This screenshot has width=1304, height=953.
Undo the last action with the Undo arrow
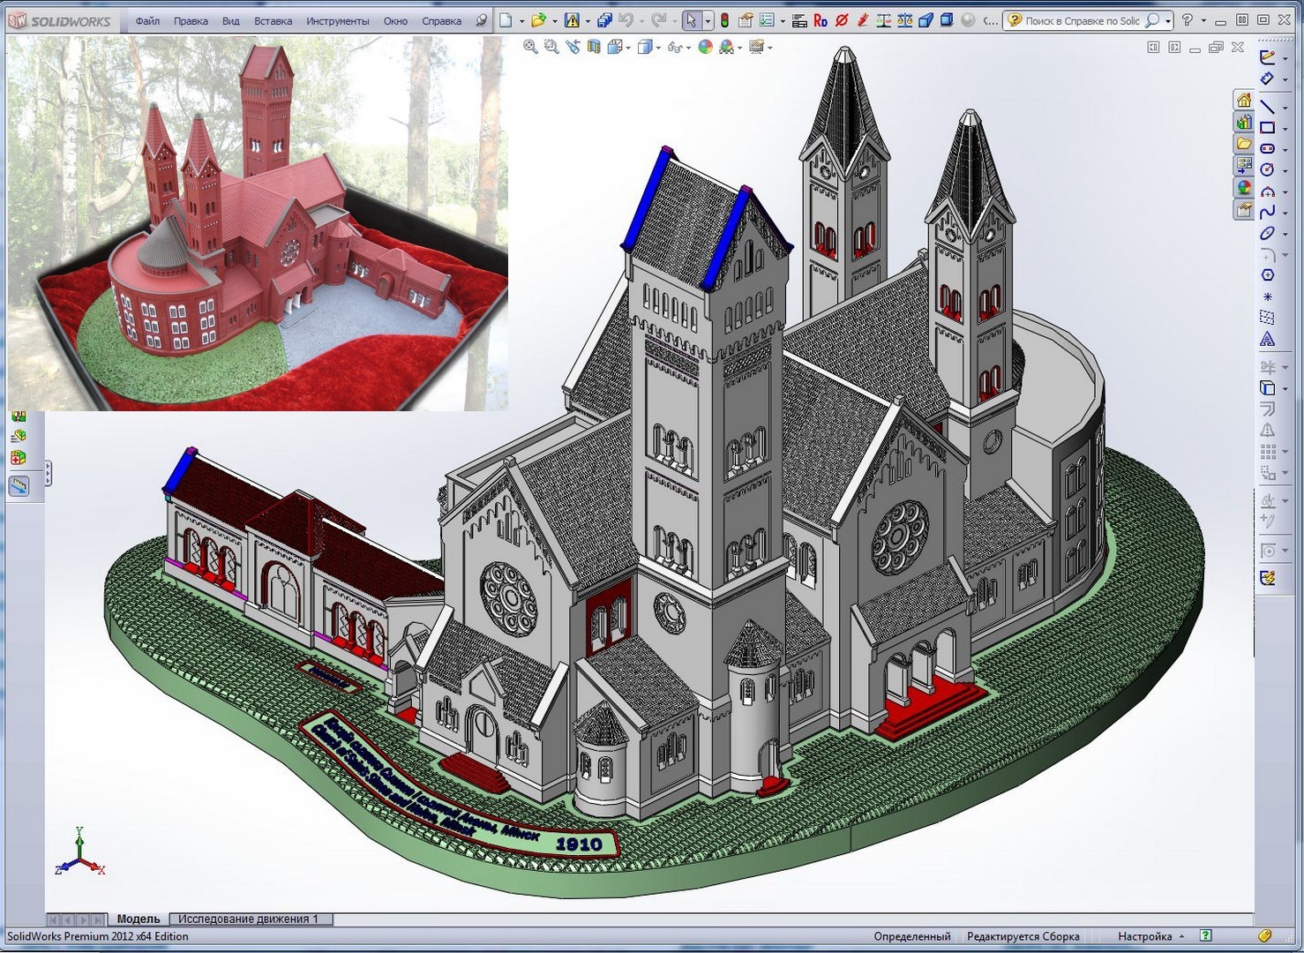coord(626,20)
